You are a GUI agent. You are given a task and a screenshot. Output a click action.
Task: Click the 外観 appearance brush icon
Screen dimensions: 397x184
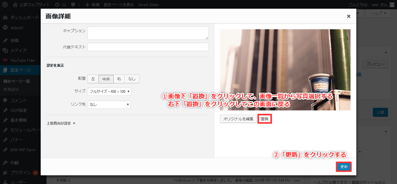(5, 163)
